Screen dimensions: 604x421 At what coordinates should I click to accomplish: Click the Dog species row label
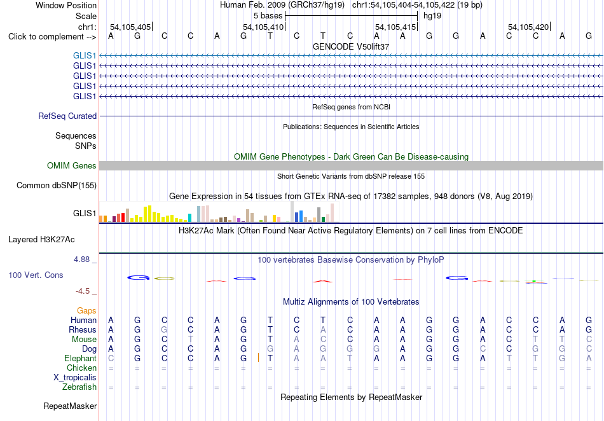pos(90,349)
